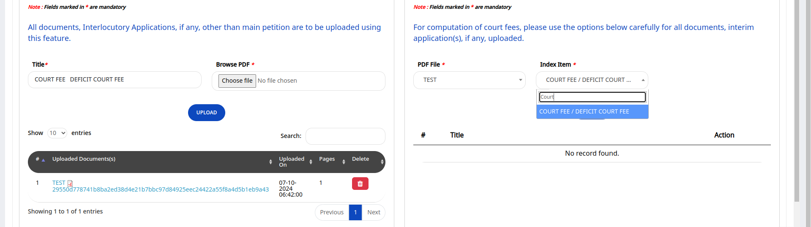The height and width of the screenshot is (227, 811).
Task: Open the TEST document hash link
Action: [160, 189]
